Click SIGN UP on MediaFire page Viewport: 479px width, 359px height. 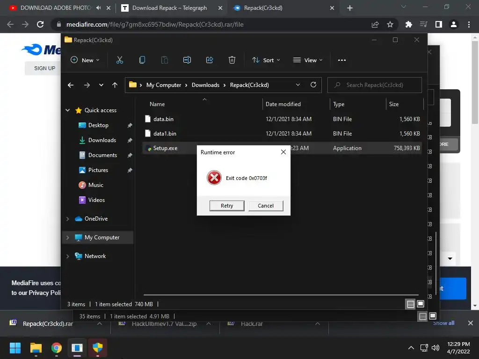tap(44, 68)
